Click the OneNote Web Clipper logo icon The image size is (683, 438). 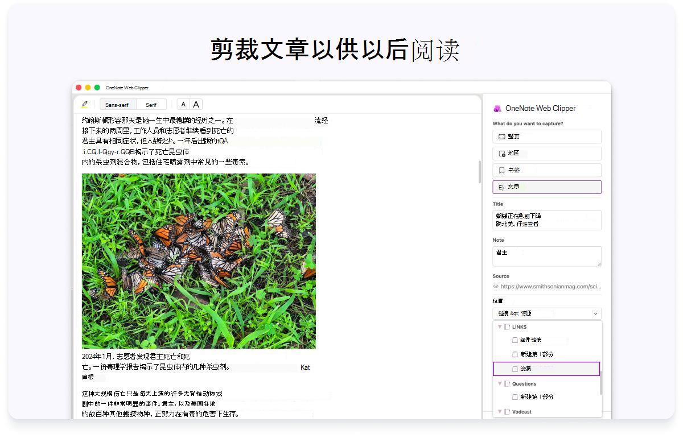(497, 109)
